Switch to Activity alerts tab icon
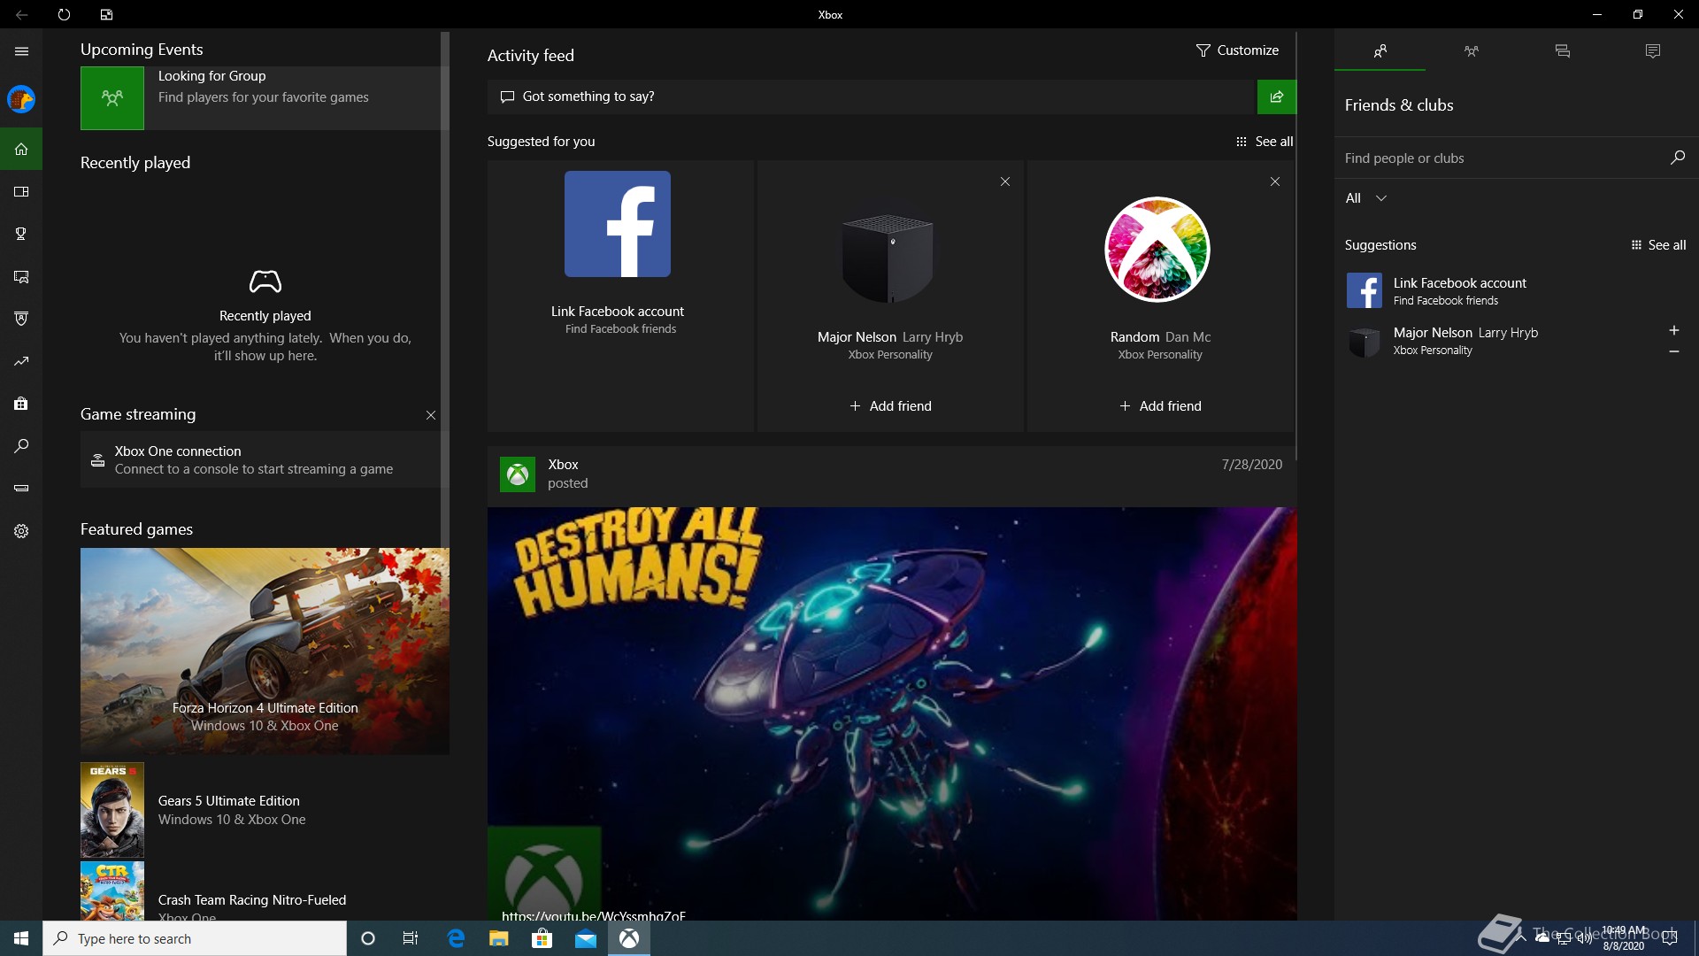Viewport: 1699px width, 956px height. [x=1652, y=51]
